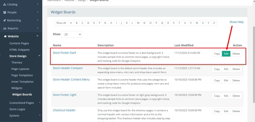
Task: Open Store Footer Light widget board
Action: tap(65, 95)
